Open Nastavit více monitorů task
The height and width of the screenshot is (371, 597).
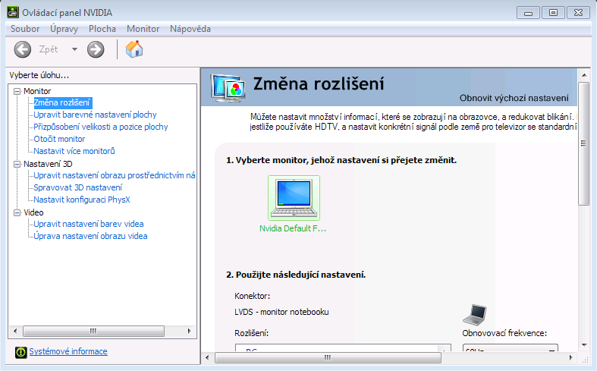click(x=74, y=151)
